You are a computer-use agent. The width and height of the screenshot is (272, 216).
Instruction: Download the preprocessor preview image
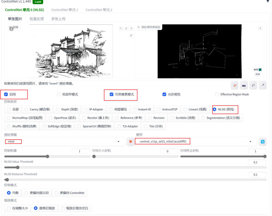click(x=260, y=28)
